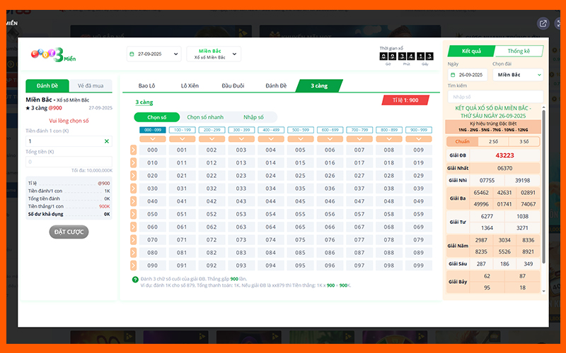Select column chevron under 900 - 999
Viewport: 566px width, 353px height.
coord(419,138)
